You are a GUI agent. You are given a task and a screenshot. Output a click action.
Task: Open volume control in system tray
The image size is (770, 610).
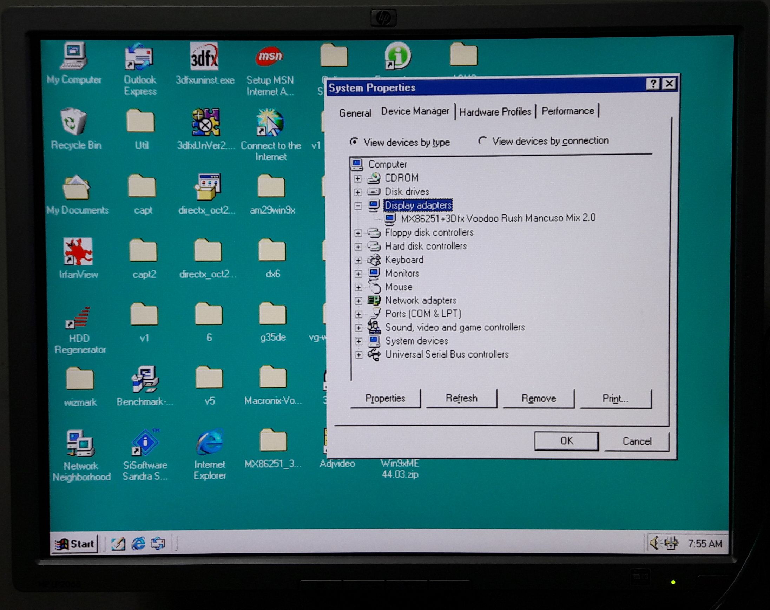point(654,543)
